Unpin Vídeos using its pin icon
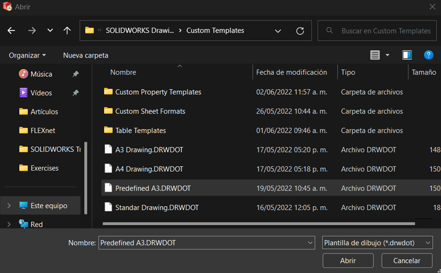Screen dimensions: 441x273 pyautogui.click(x=75, y=93)
